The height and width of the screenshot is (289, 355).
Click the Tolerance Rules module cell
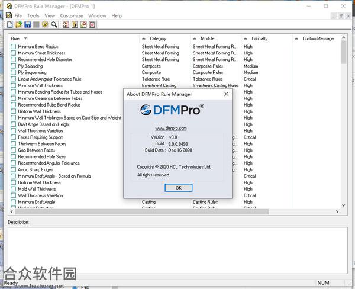pos(208,79)
